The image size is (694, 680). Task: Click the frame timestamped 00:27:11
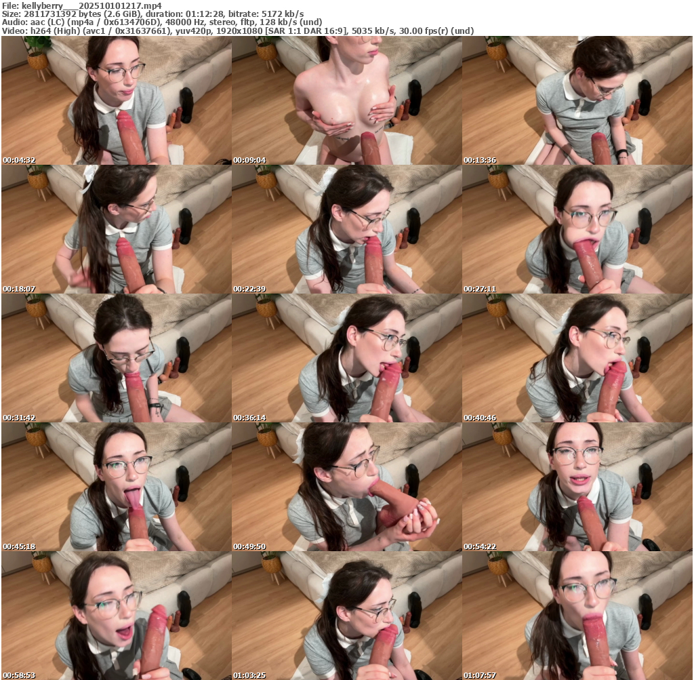(x=577, y=229)
